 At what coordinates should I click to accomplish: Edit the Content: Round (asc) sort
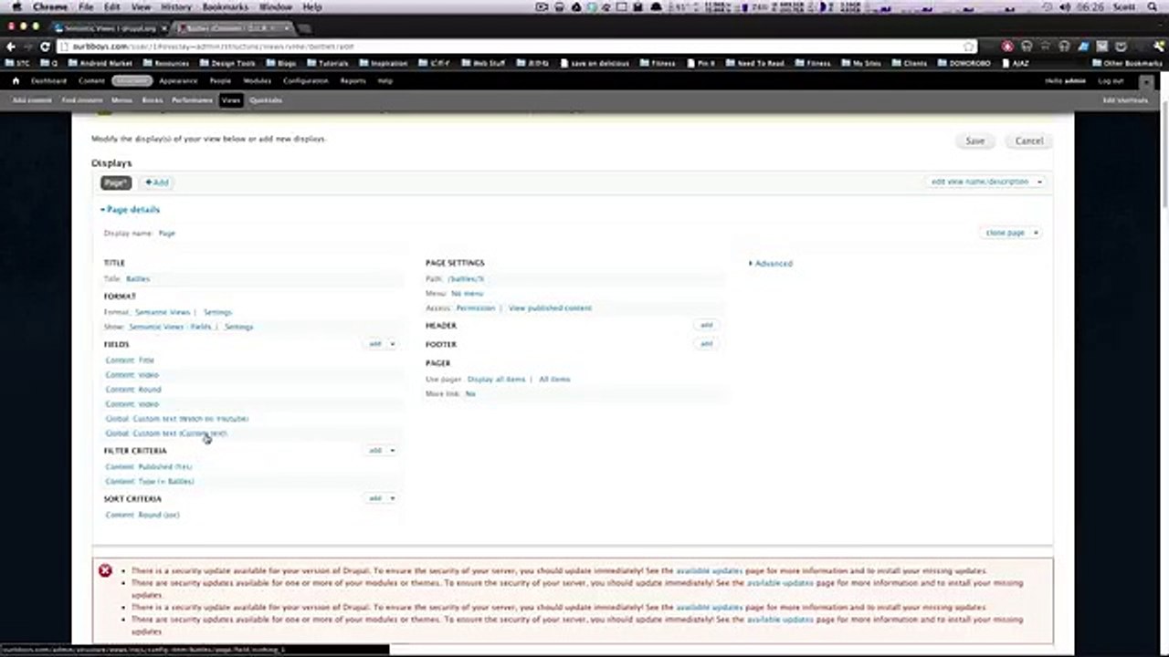tap(142, 515)
